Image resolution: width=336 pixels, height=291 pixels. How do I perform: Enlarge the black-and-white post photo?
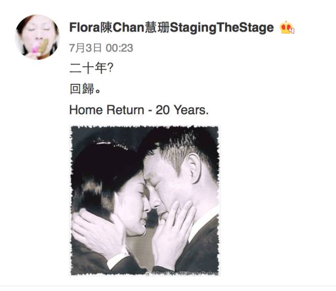coord(145,200)
